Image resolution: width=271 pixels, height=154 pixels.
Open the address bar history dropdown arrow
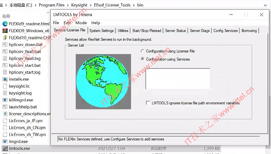(265, 5)
